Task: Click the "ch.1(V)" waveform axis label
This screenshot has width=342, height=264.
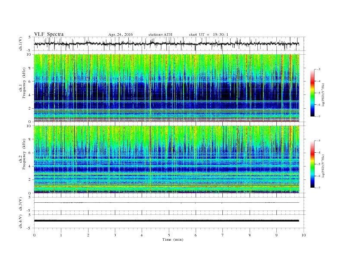Action: pyautogui.click(x=21, y=44)
